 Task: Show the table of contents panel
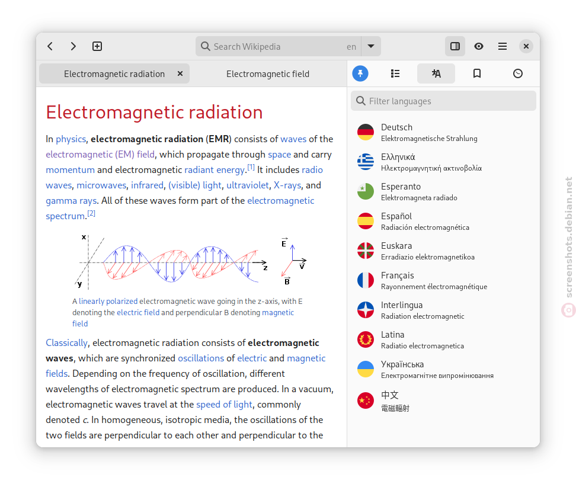[395, 73]
